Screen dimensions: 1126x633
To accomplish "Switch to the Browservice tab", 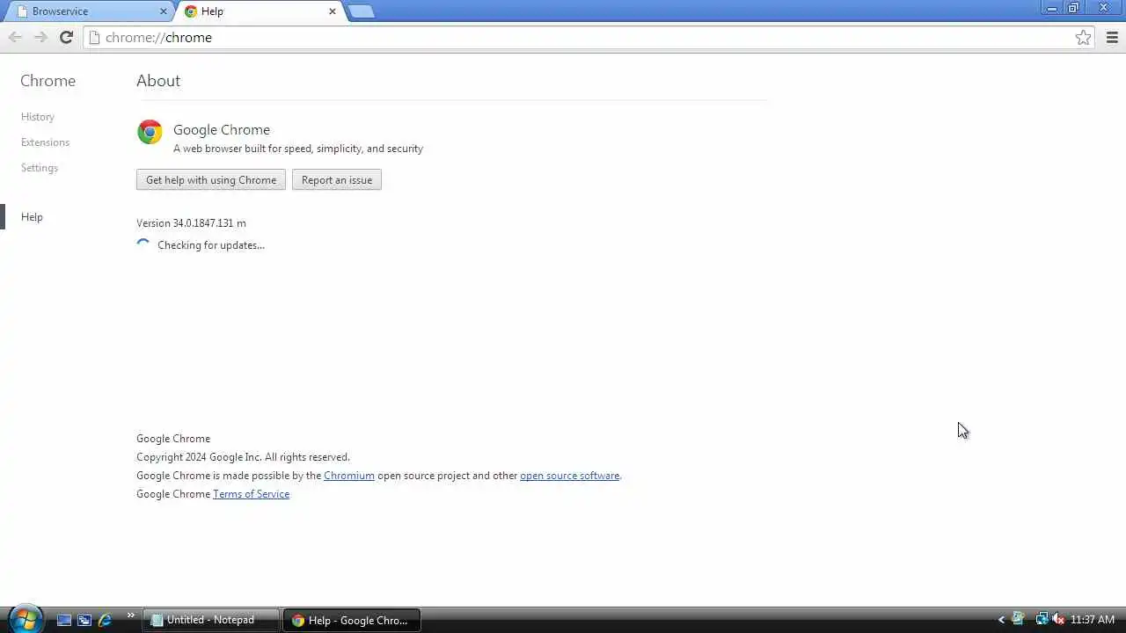I will coord(88,11).
